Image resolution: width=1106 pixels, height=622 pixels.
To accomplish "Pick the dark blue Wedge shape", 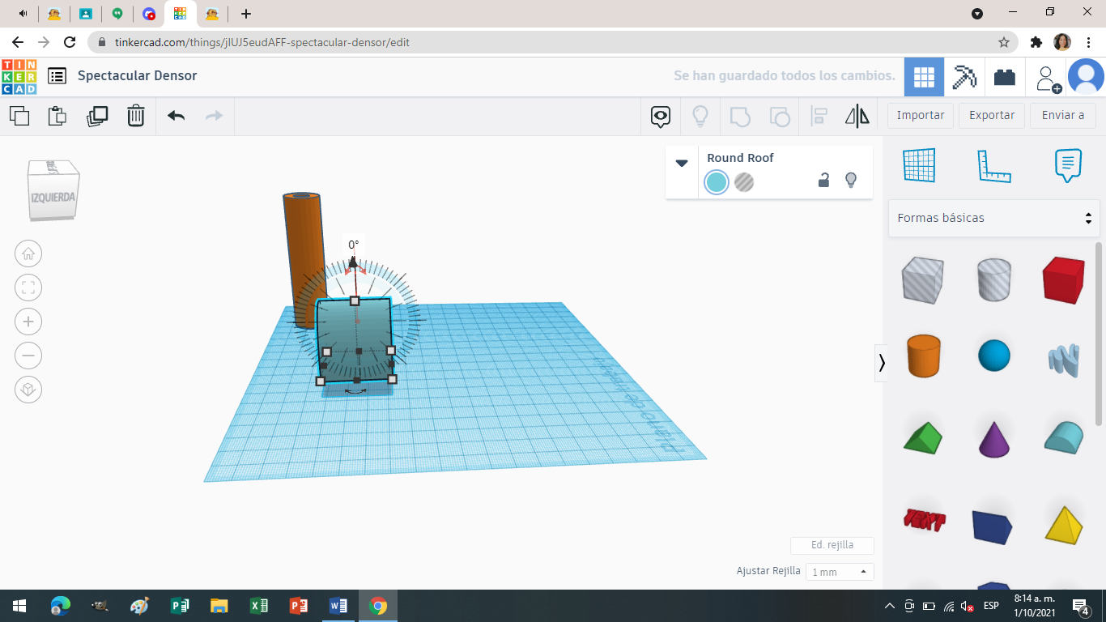I will (x=993, y=527).
